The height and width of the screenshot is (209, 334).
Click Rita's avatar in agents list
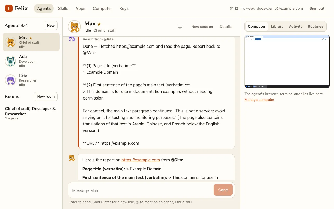10,80
